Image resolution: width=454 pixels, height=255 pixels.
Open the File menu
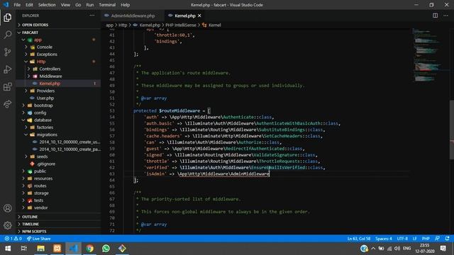17,5
